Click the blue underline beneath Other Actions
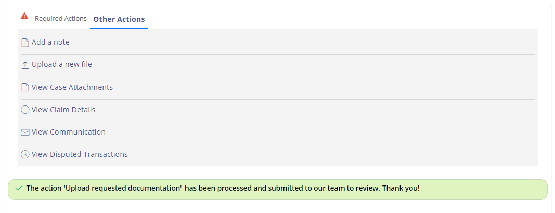This screenshot has height=213, width=555. 119,28
